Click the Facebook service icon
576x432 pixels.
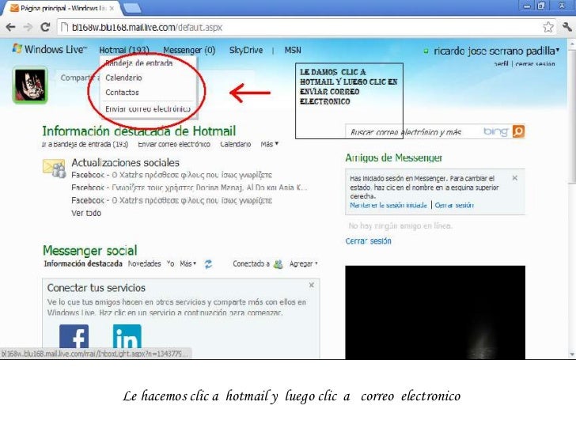pos(74,336)
